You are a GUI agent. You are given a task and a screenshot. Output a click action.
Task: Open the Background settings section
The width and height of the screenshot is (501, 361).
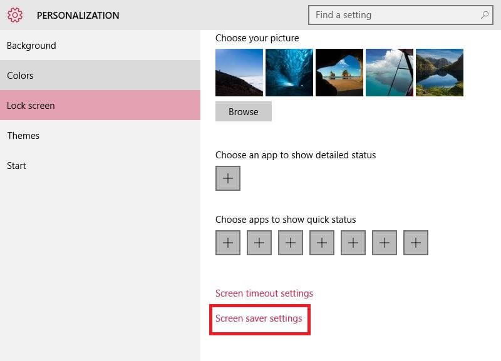(x=100, y=45)
